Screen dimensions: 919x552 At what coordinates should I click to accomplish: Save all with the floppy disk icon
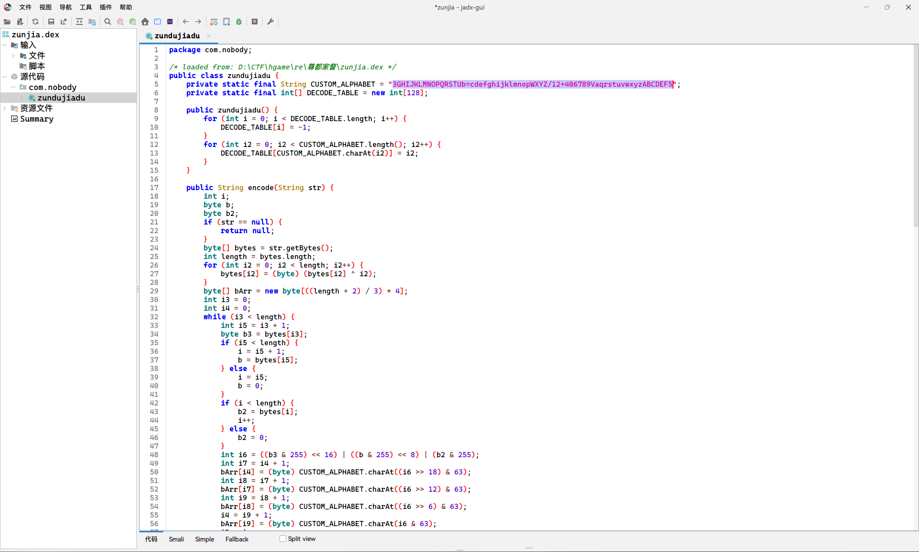[x=51, y=22]
